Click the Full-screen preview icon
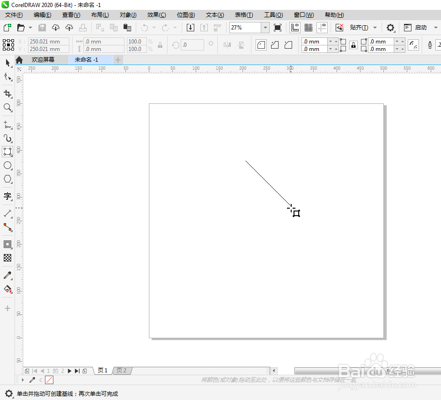Screen dimensions: 441x400 point(278,28)
